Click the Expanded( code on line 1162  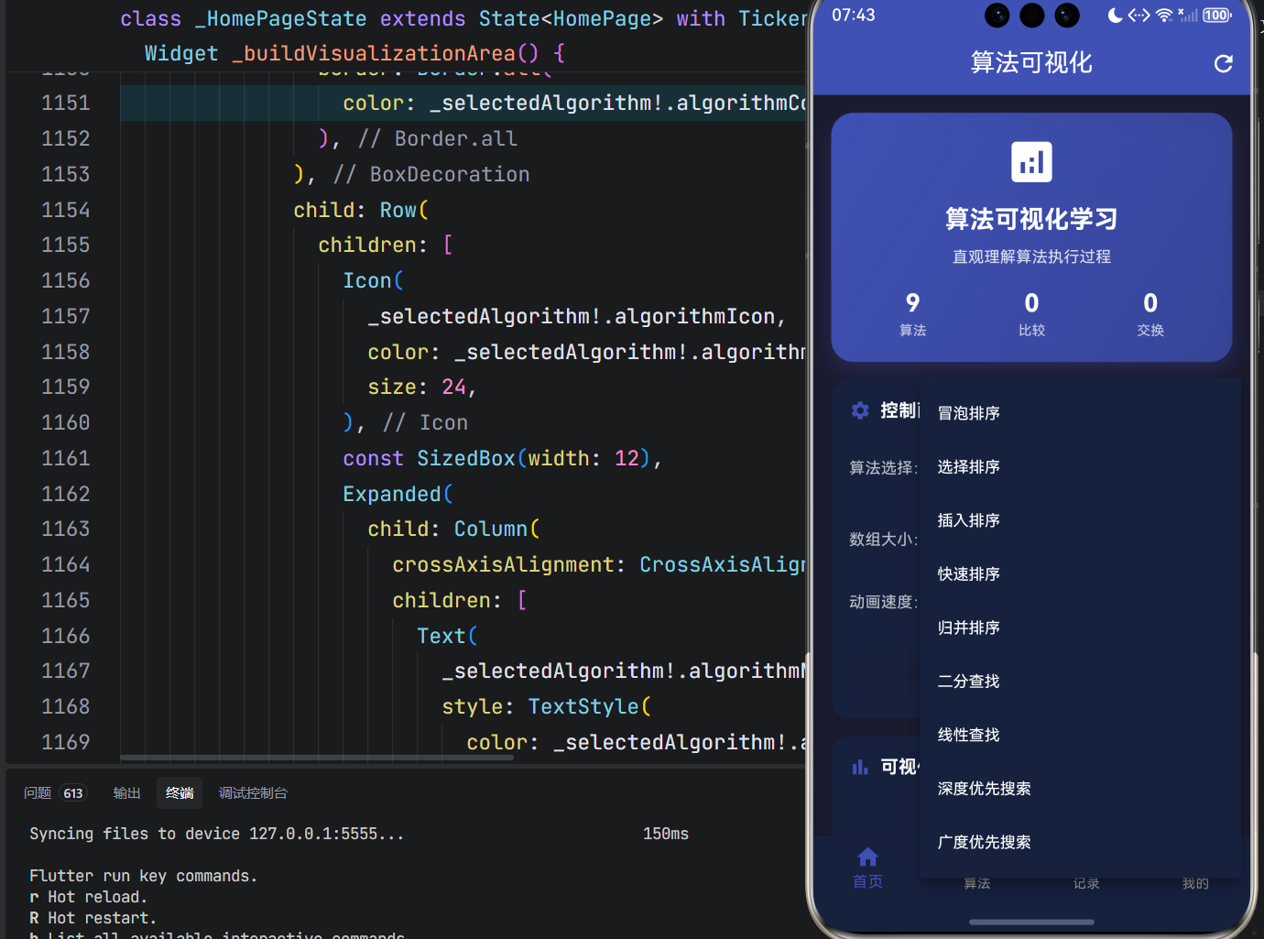(x=398, y=494)
